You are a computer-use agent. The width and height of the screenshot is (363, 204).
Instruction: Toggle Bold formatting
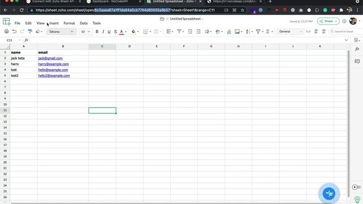[x=97, y=32]
